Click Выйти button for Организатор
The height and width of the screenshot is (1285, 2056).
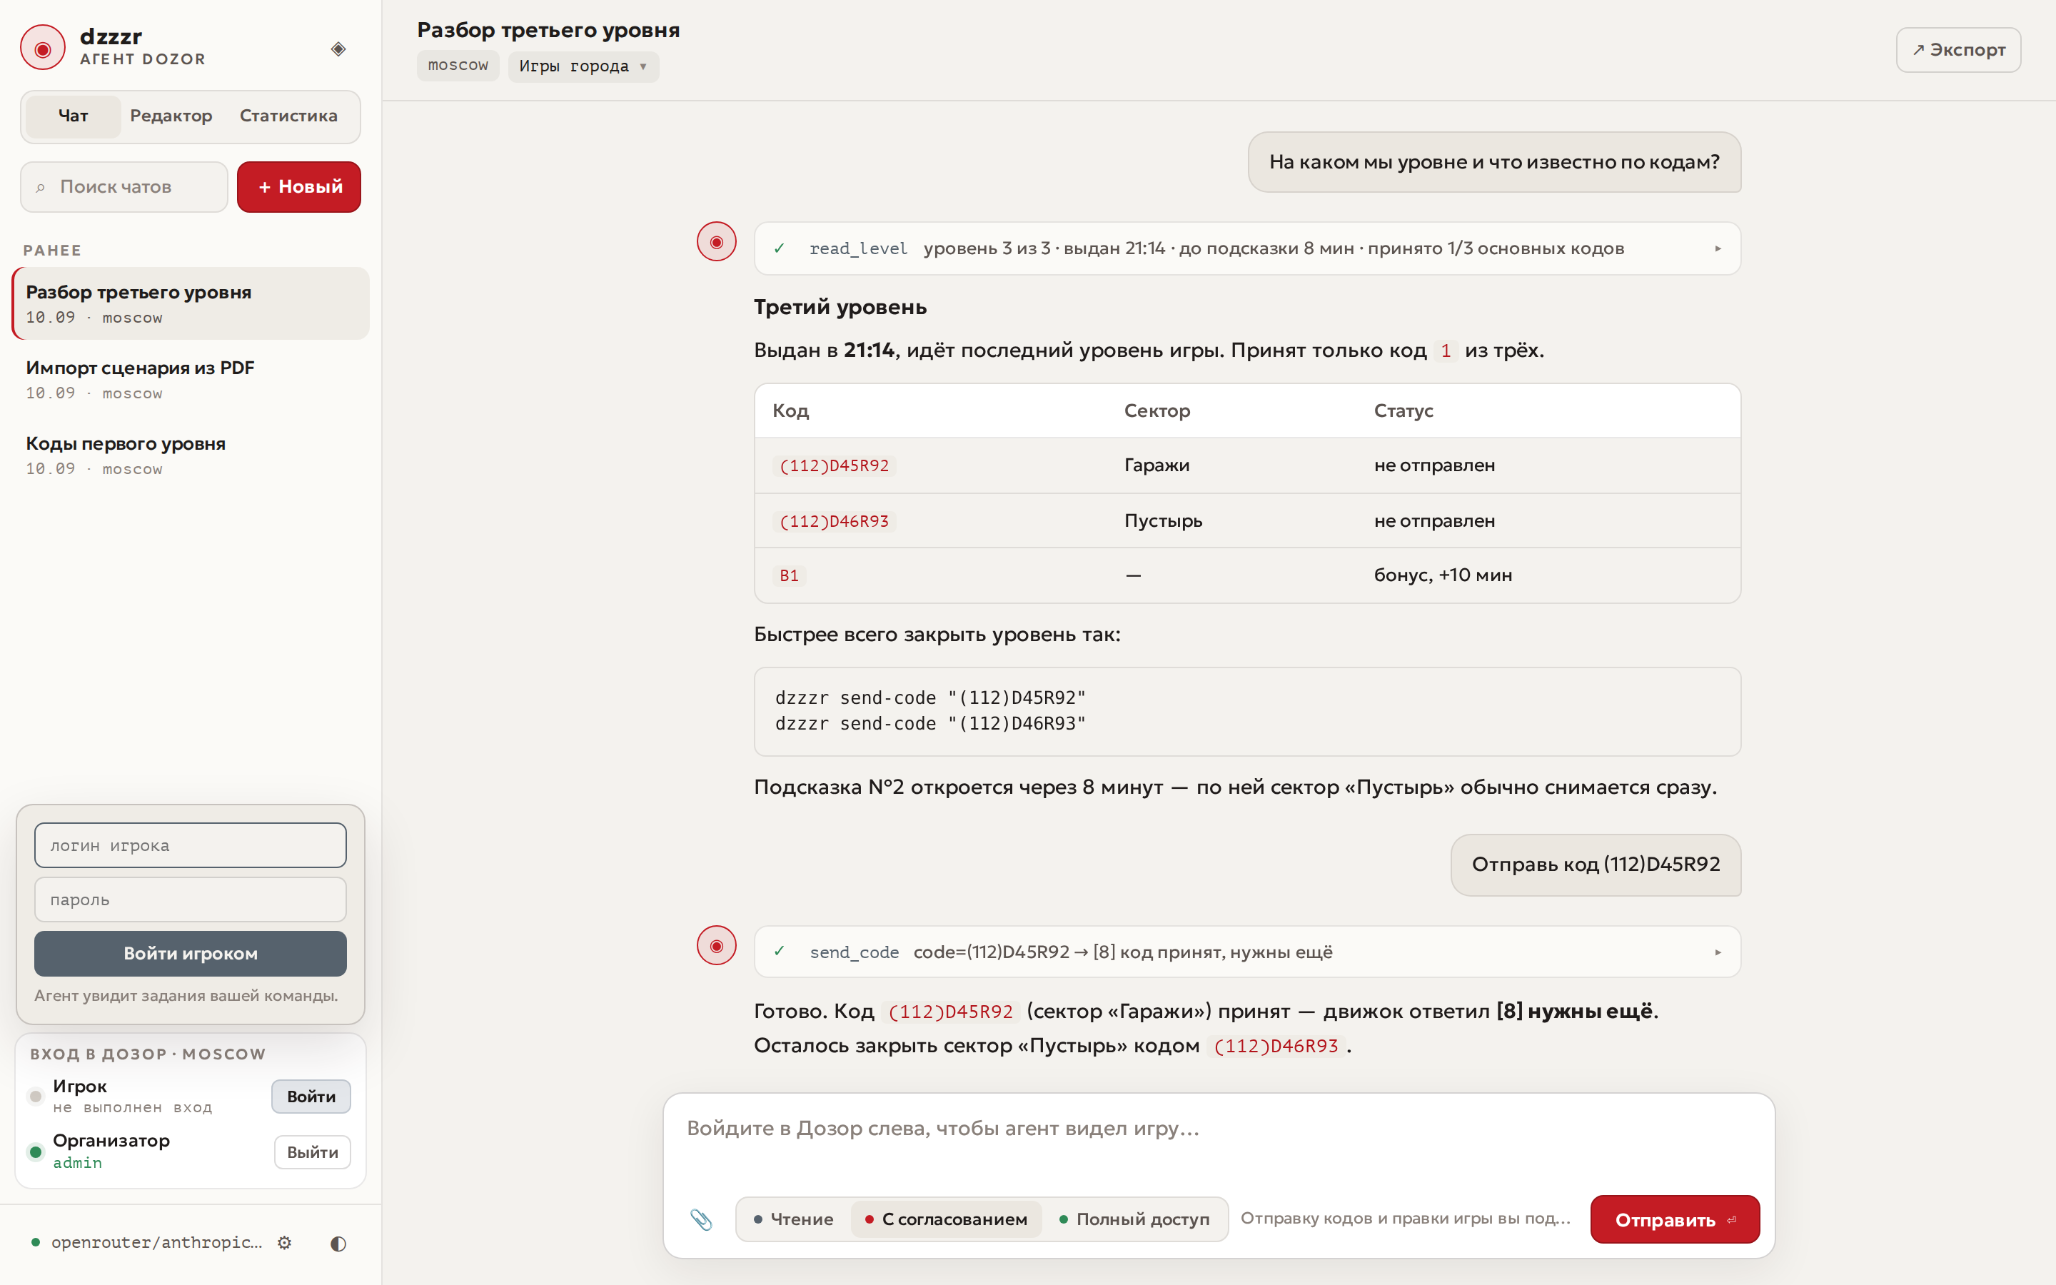pos(312,1152)
